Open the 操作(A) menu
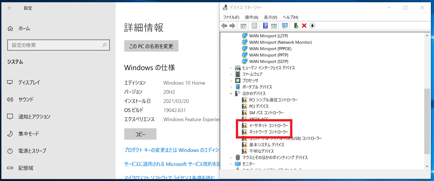 point(252,17)
